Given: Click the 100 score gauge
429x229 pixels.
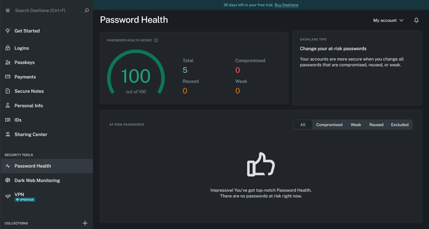Looking at the screenshot, I should (x=136, y=72).
